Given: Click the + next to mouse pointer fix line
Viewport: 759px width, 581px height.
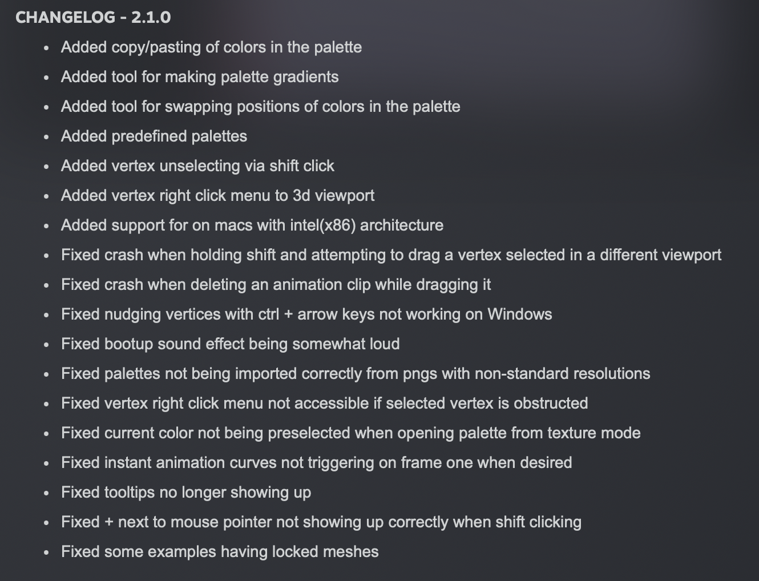Looking at the screenshot, I should point(321,522).
